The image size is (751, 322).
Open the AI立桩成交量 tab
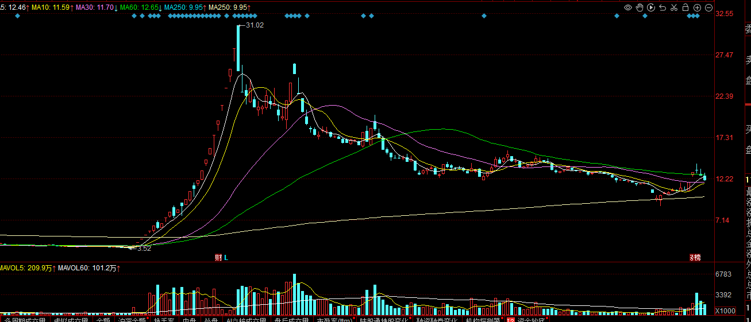coord(246,319)
